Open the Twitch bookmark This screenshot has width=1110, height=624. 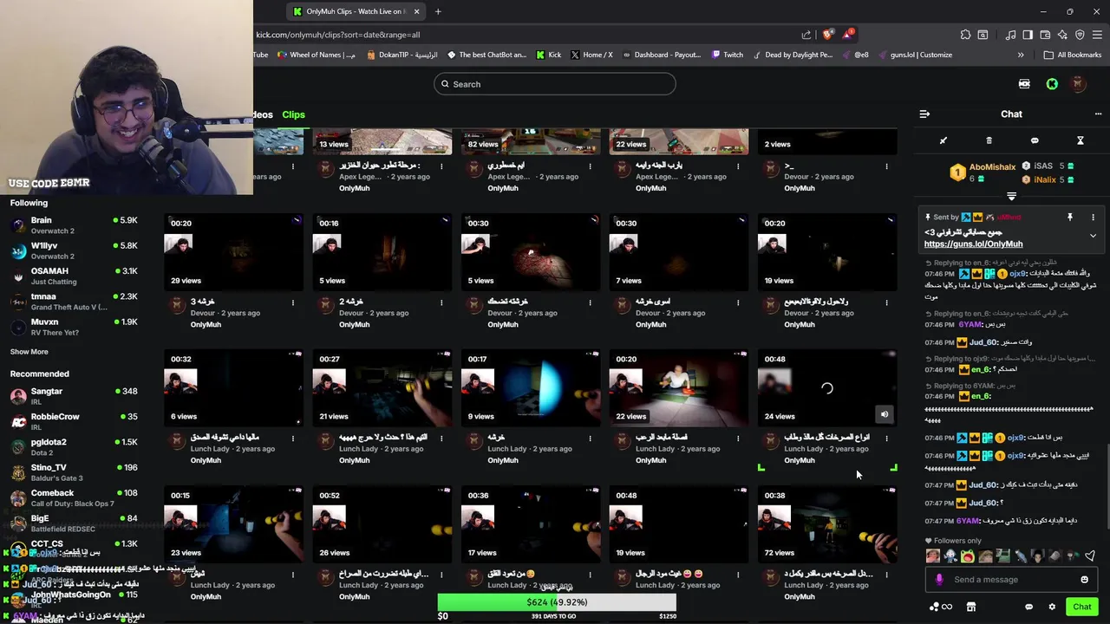coord(727,55)
